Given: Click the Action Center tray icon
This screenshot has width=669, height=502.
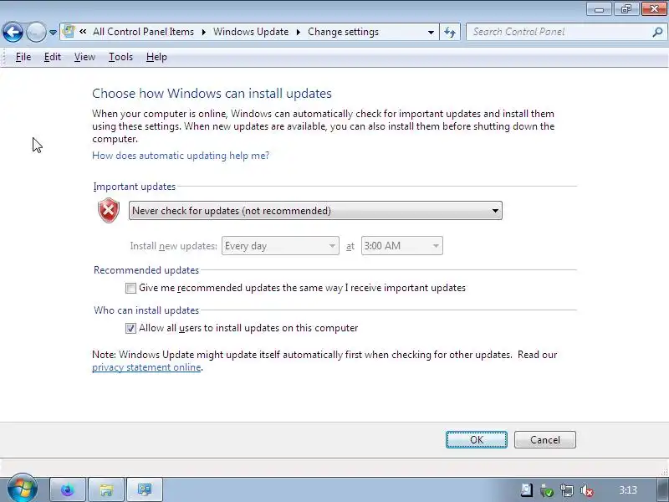Looking at the screenshot, I should pos(526,490).
